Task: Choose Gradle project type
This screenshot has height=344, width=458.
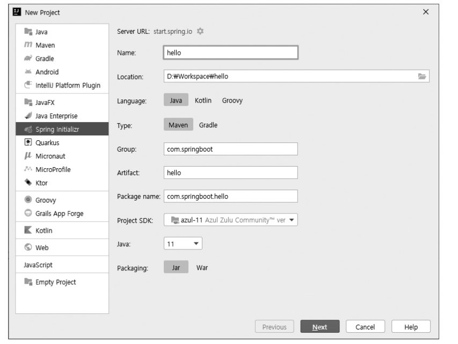Action: pyautogui.click(x=208, y=125)
